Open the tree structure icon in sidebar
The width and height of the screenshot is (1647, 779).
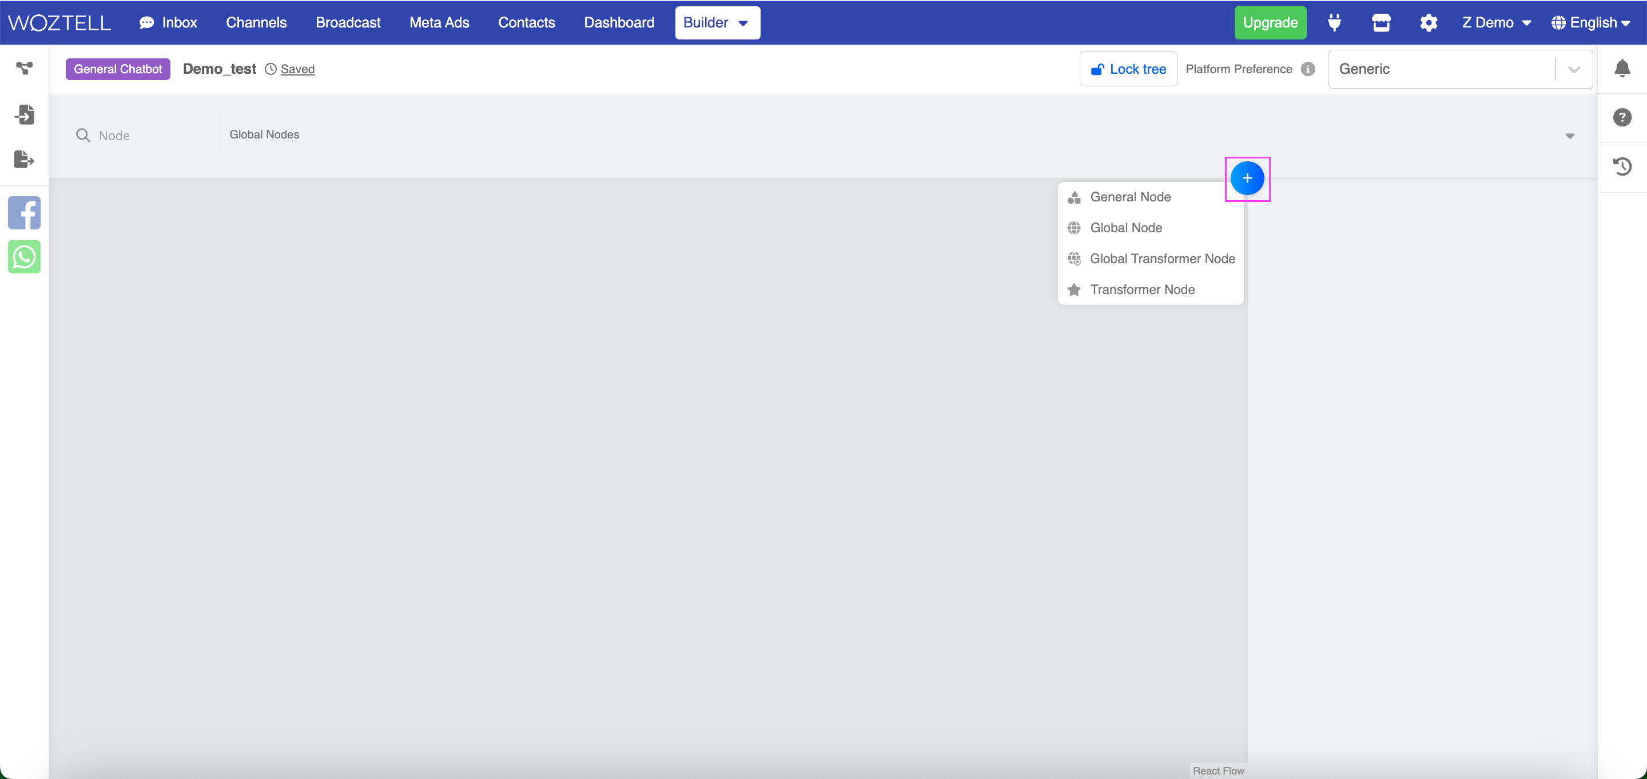(24, 68)
